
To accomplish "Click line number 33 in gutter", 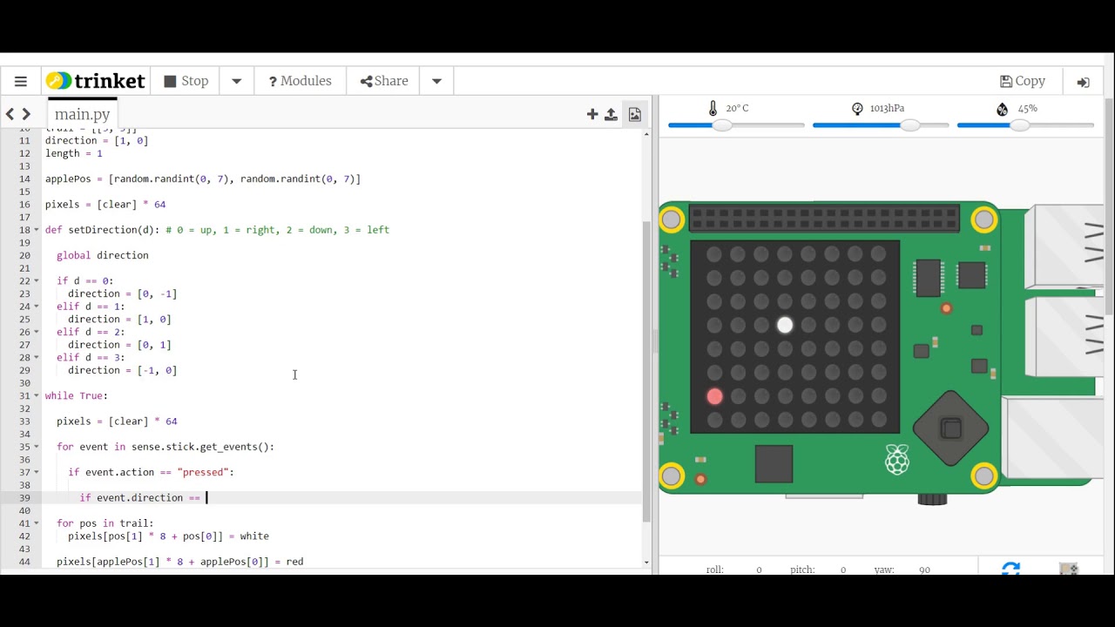I will [x=24, y=421].
